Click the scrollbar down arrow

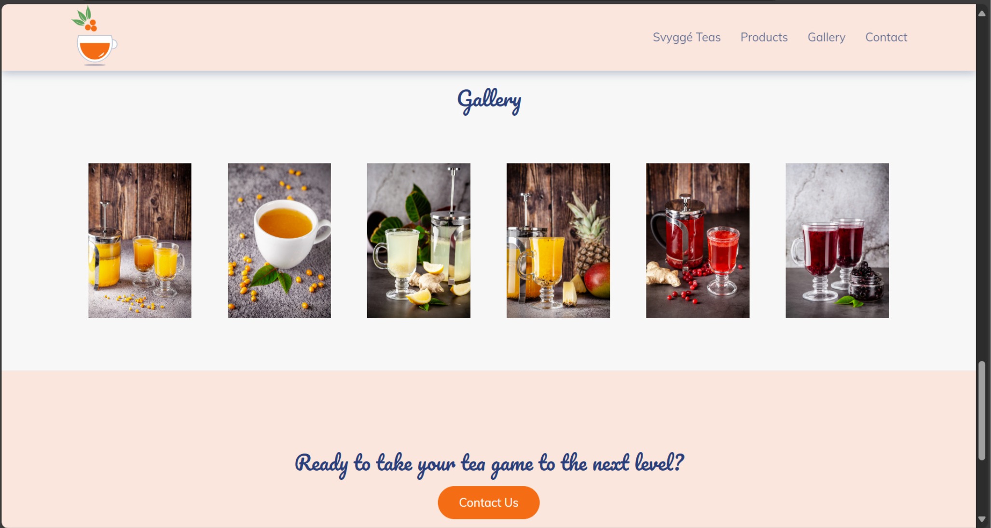tap(982, 519)
